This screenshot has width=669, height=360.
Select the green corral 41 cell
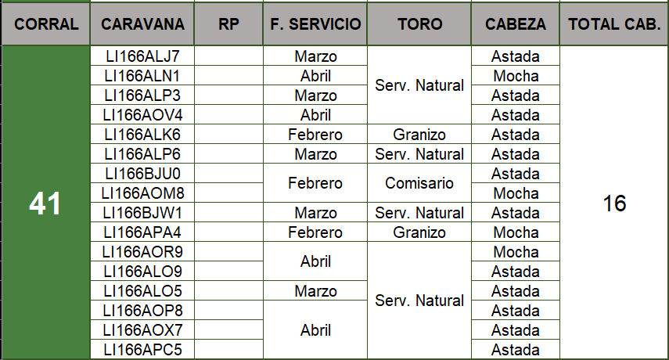click(x=45, y=203)
